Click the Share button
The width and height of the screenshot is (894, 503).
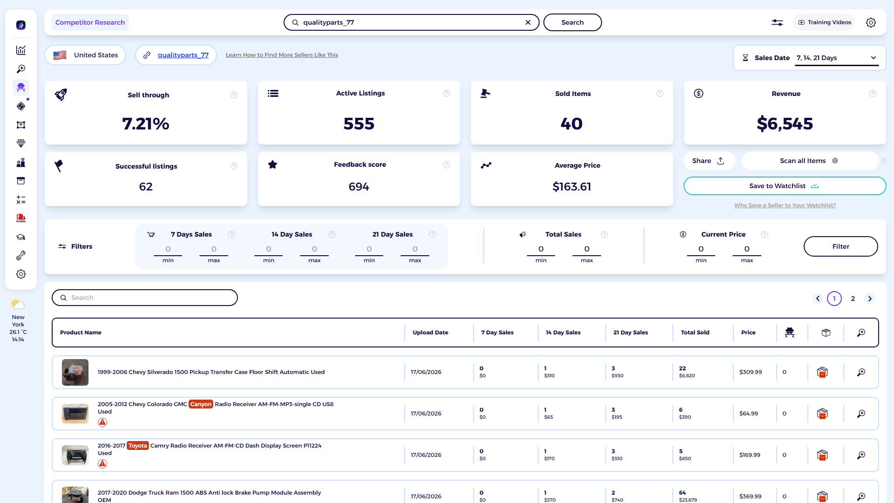point(708,161)
